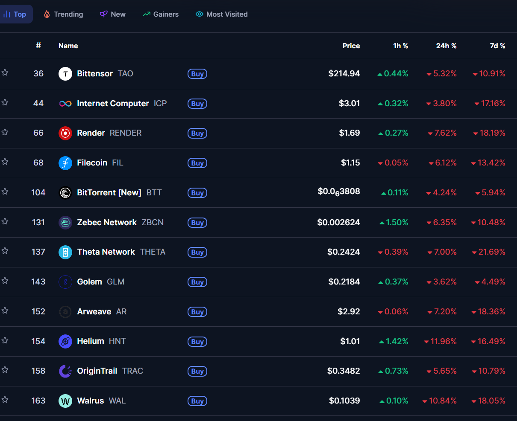Switch to the Trending tab

tap(63, 14)
